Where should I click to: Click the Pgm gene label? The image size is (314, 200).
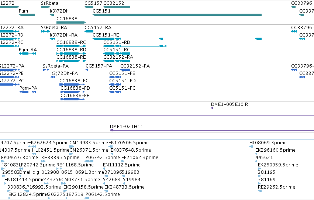click(23, 11)
